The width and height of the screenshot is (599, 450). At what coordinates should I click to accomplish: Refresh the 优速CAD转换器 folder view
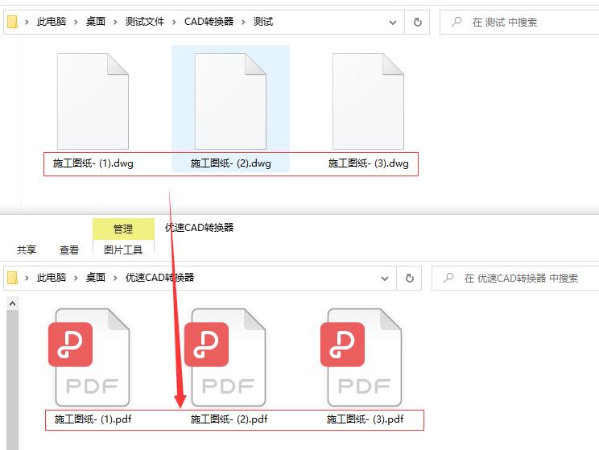(x=410, y=278)
